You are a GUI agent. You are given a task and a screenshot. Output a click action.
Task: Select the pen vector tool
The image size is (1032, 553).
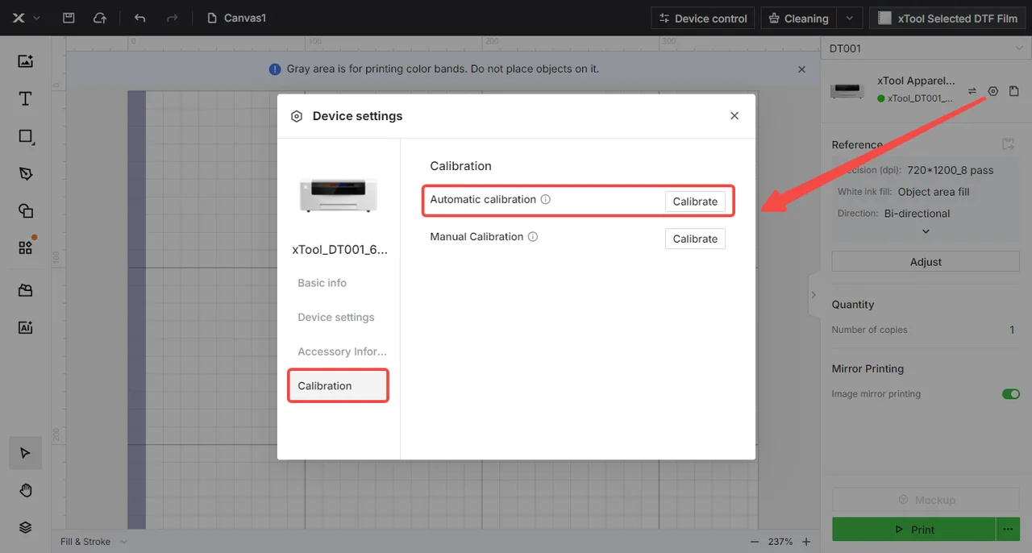[25, 173]
